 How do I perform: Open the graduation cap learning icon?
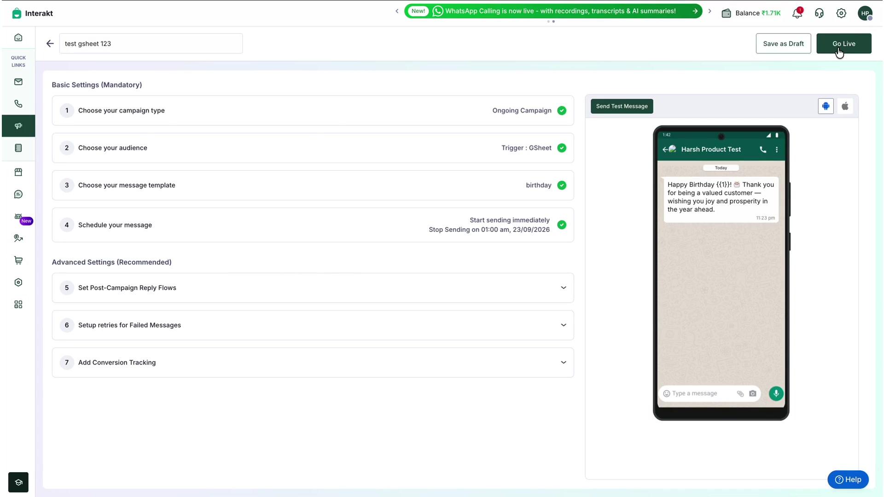pos(18,482)
